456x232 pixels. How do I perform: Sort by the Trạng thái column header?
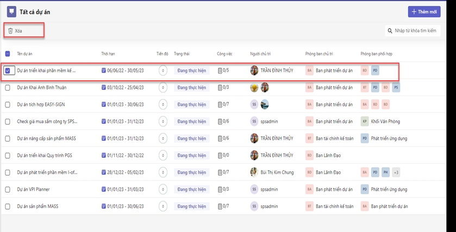pos(182,54)
